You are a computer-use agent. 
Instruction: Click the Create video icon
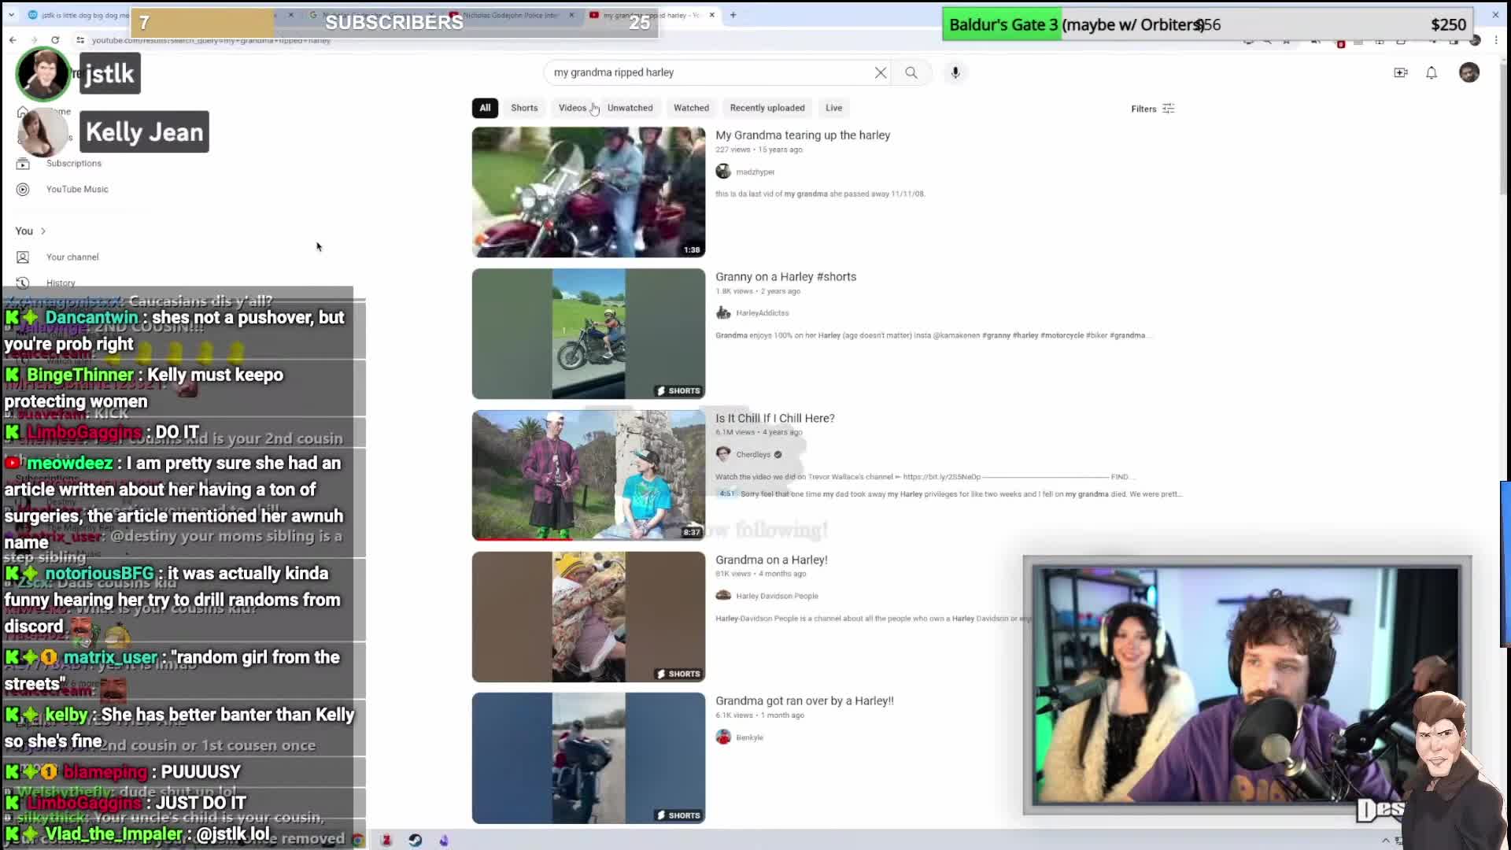[1401, 72]
